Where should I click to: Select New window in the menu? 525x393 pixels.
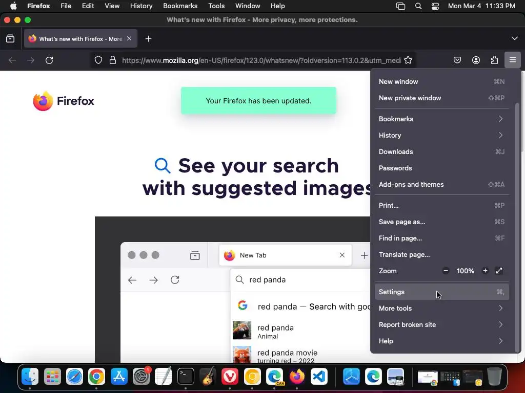441,81
